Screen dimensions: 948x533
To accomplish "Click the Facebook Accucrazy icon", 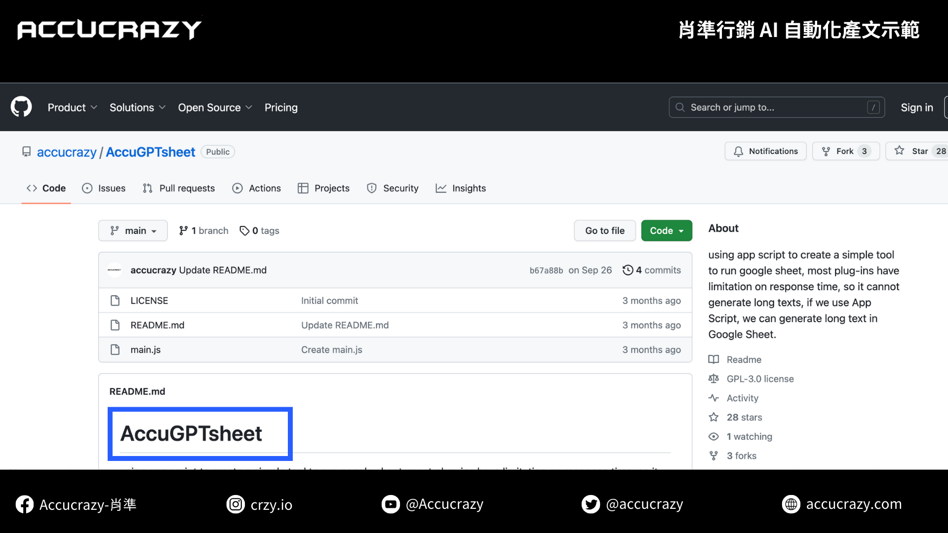I will pos(24,504).
